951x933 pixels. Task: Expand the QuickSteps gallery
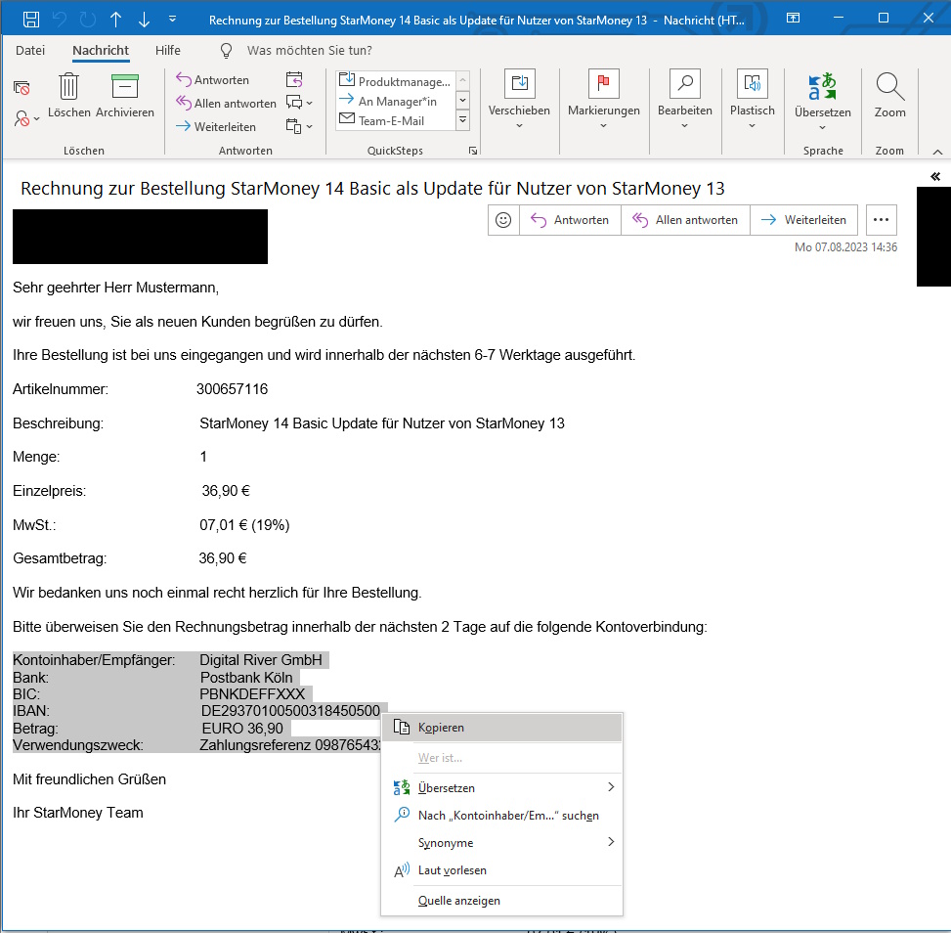coord(462,119)
